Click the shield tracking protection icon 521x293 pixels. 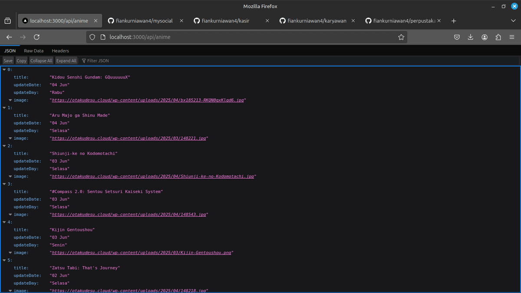pyautogui.click(x=92, y=37)
